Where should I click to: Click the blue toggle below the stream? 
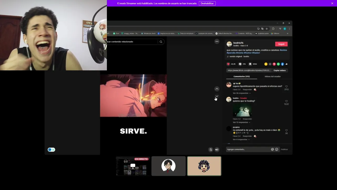click(x=51, y=150)
